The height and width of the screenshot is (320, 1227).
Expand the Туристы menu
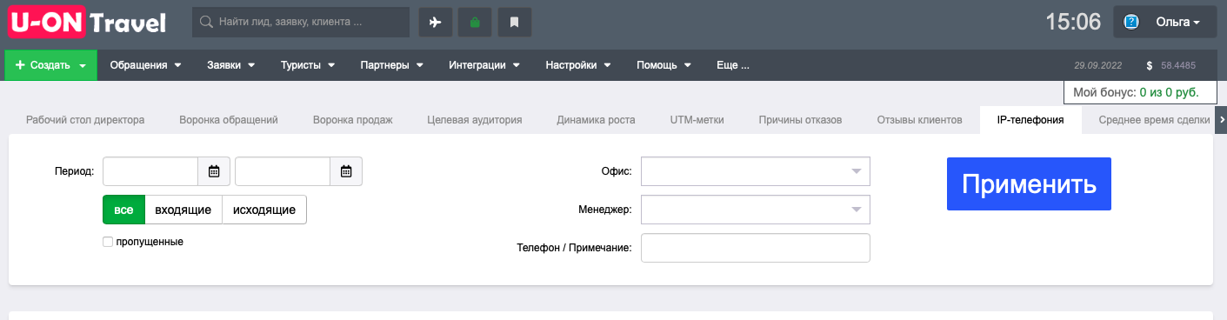(307, 65)
